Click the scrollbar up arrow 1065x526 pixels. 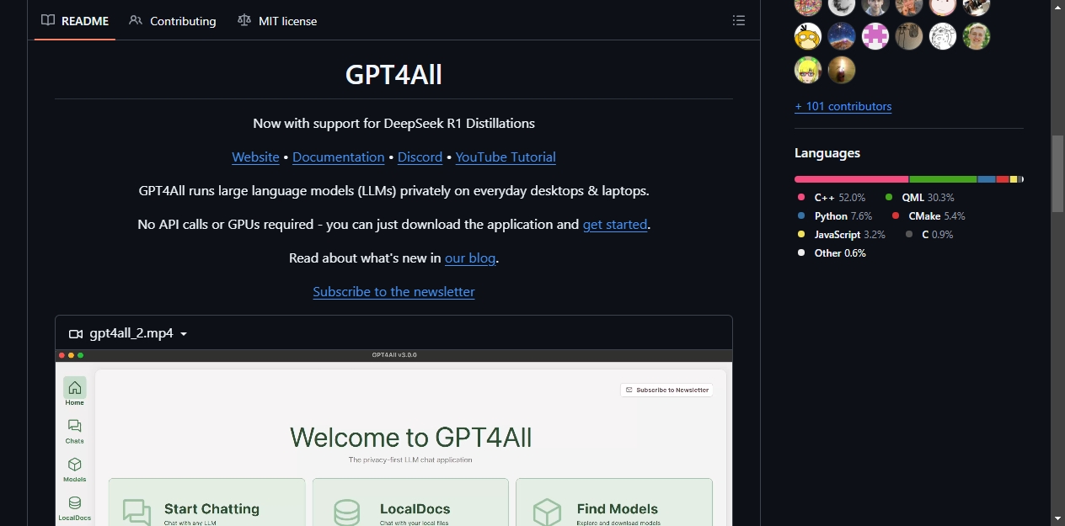(x=1057, y=7)
